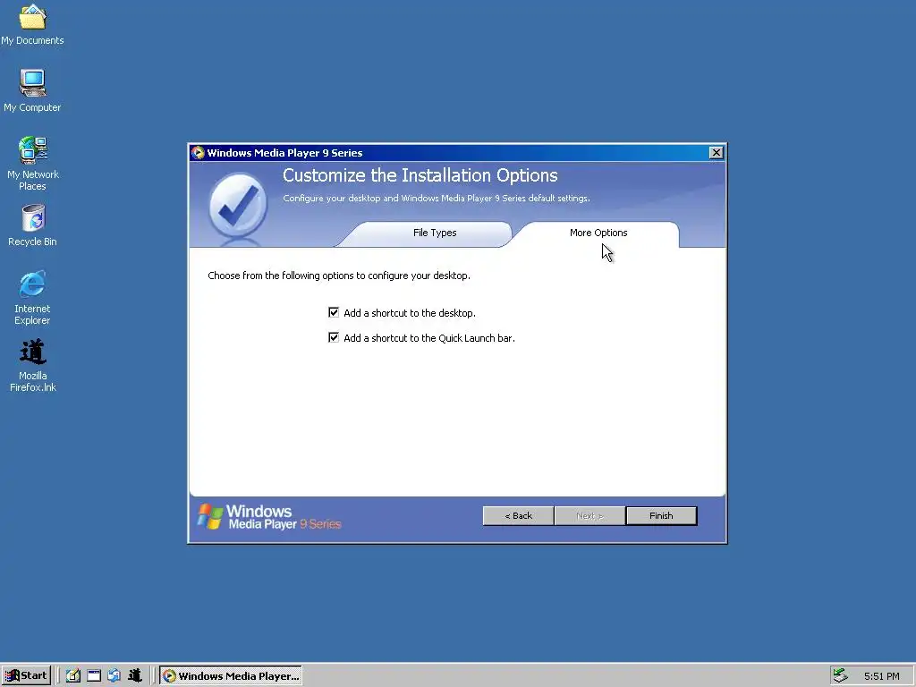Click the window-shaped Quick Launch icon
This screenshot has height=687, width=916.
pos(94,676)
